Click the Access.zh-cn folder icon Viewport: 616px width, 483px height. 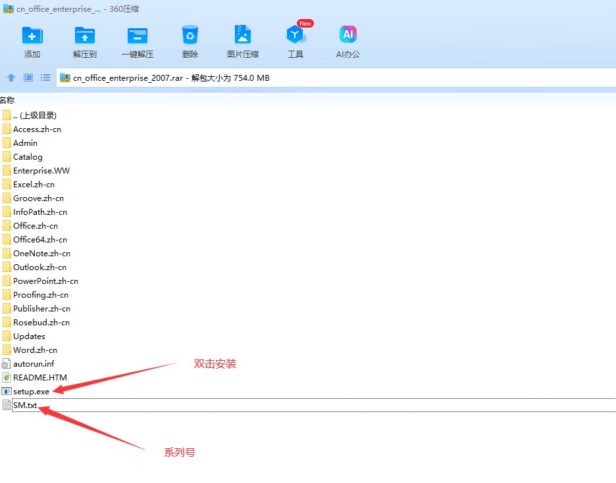7,129
